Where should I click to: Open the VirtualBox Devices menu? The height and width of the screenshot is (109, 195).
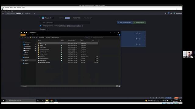(19, 7)
